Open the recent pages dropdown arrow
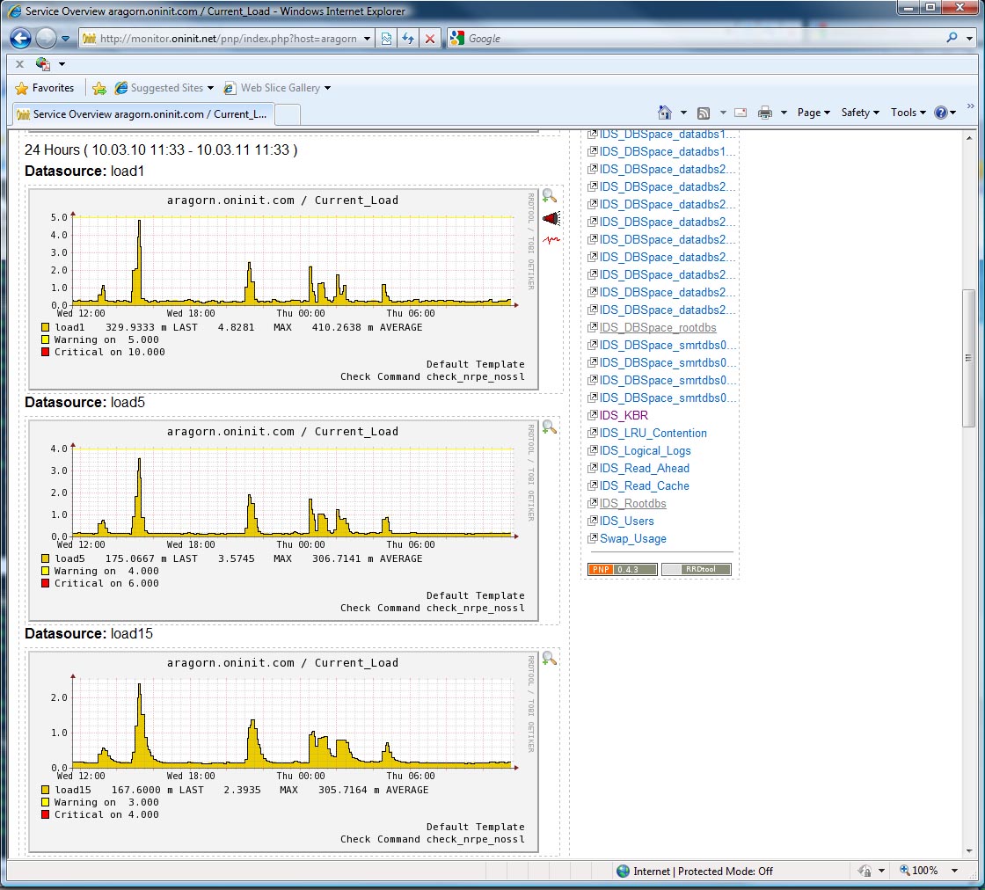This screenshot has height=890, width=985. 65,39
